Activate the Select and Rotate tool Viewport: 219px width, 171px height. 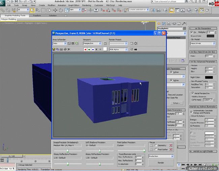click(x=61, y=10)
